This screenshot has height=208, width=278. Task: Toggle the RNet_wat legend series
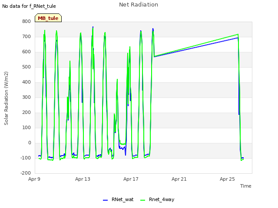[x=118, y=199]
